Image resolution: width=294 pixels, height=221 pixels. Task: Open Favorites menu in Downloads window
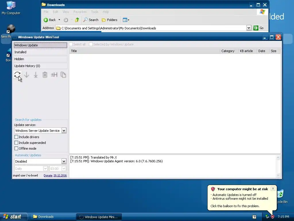(80, 12)
